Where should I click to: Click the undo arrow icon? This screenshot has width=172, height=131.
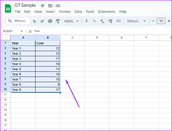34,21
